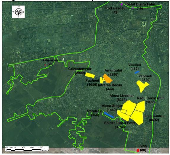
Task: Click the small red Ghencea marker
Action: pos(45,65)
